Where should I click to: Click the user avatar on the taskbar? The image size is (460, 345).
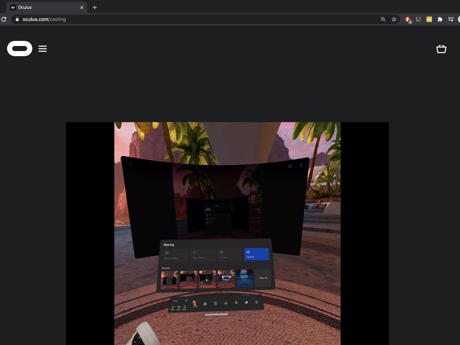(195, 303)
